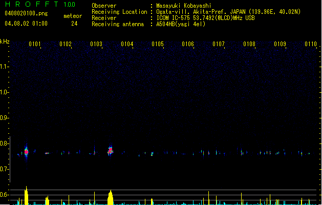
Task: Click the Receiving Location label
Action: [x=119, y=12]
